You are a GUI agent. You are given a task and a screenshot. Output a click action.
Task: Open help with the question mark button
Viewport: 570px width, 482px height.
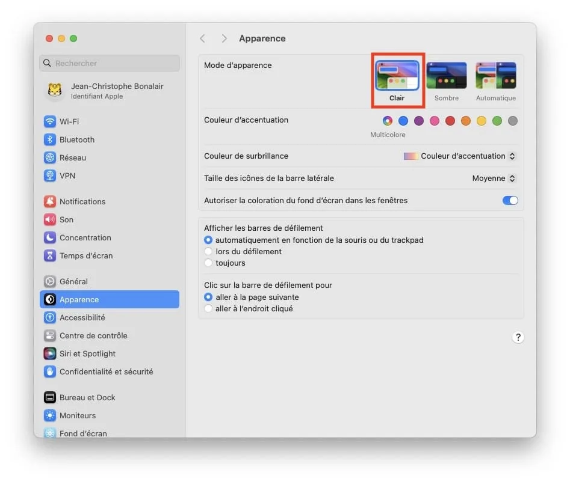coord(518,338)
